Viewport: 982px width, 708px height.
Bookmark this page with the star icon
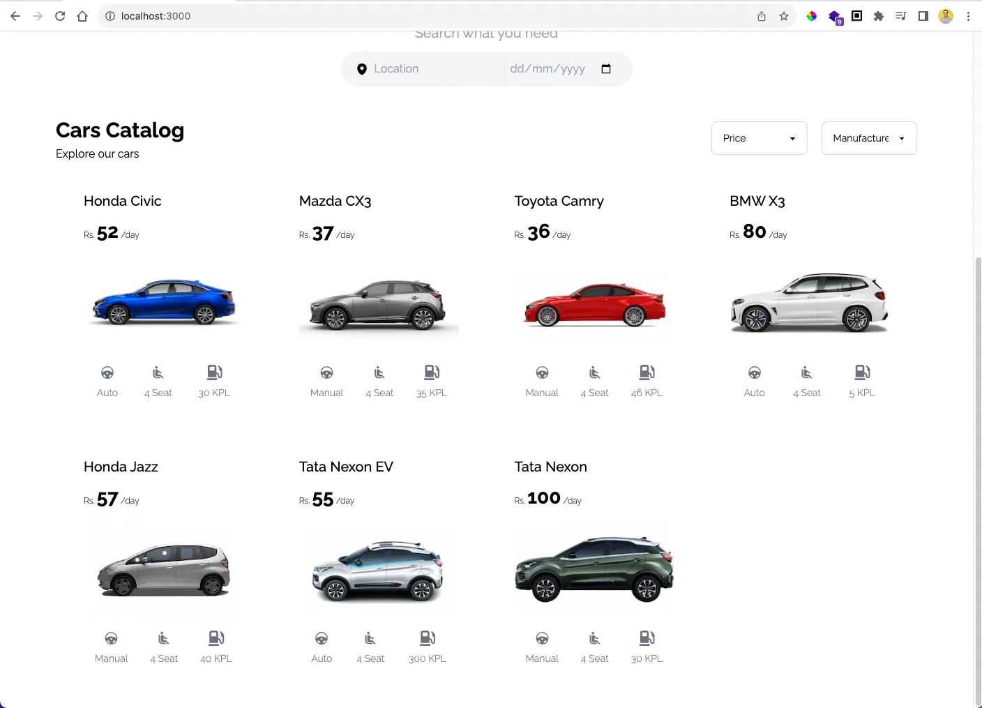click(784, 16)
